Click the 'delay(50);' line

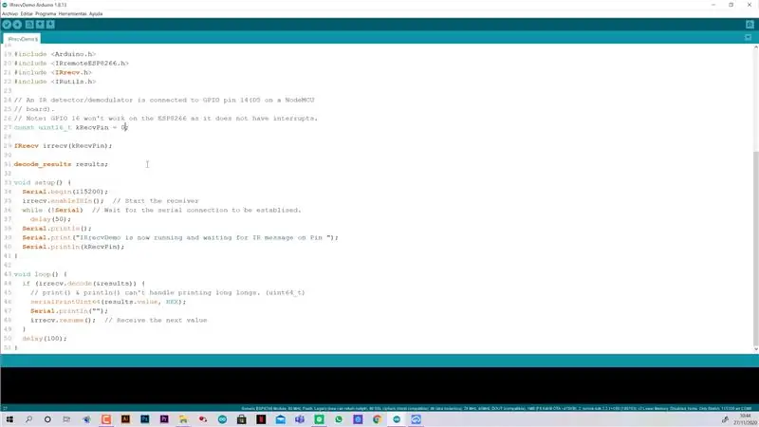click(x=50, y=219)
